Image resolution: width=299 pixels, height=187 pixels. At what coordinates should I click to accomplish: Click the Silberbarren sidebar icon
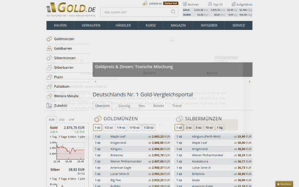pyautogui.click(x=49, y=67)
